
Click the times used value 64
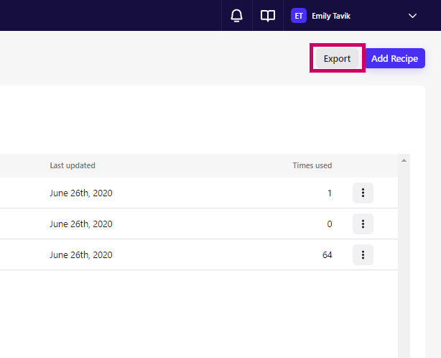327,255
